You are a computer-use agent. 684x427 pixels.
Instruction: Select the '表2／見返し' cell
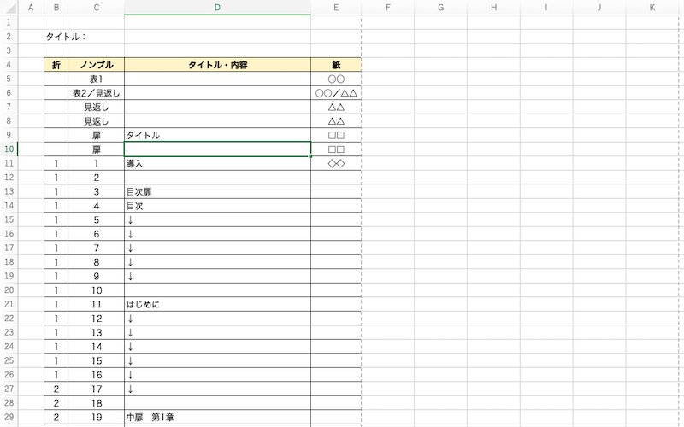coord(96,93)
